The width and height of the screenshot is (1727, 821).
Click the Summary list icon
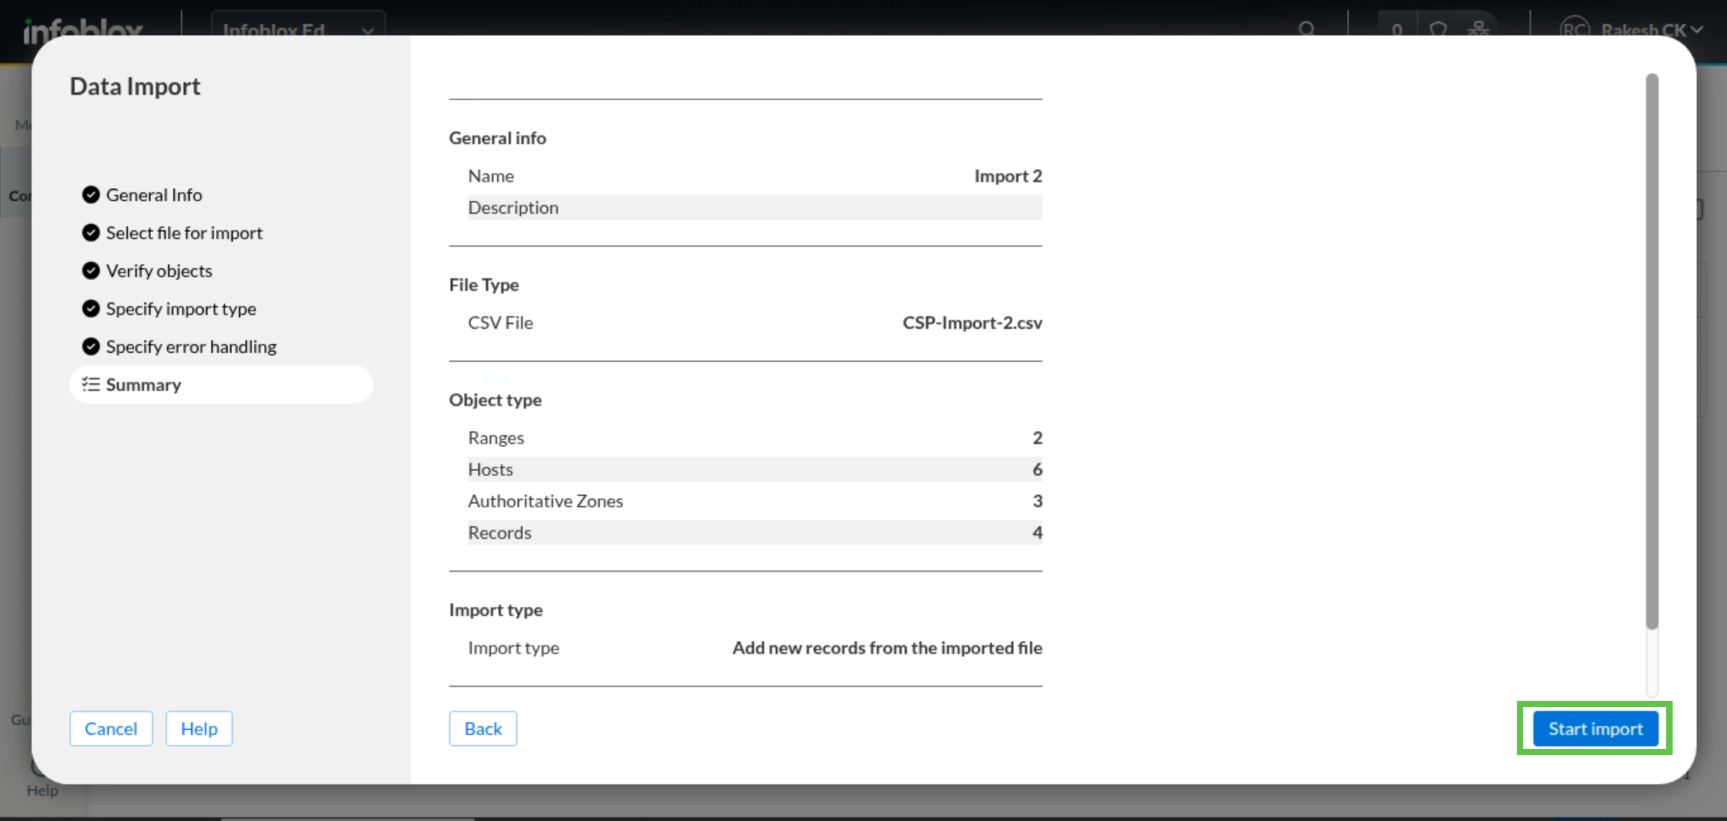click(90, 384)
